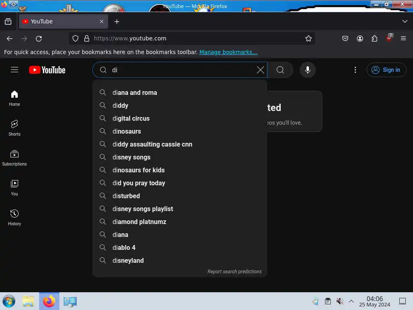This screenshot has width=413, height=310.
Task: Open Shorts in sidebar
Action: click(x=15, y=128)
